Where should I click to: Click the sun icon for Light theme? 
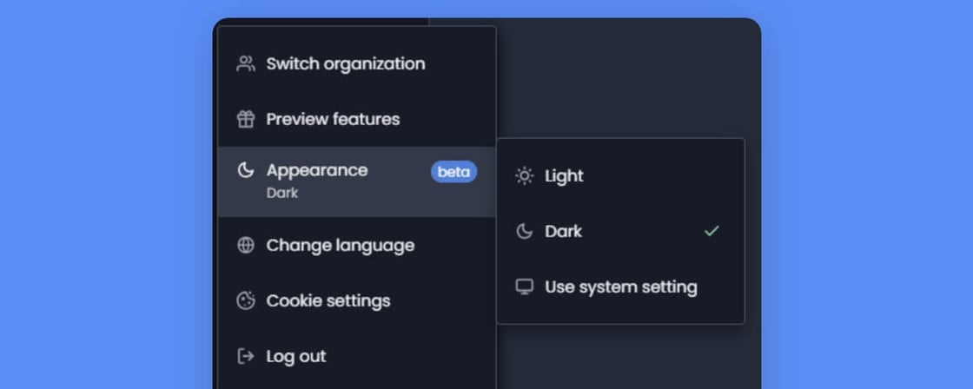(524, 175)
